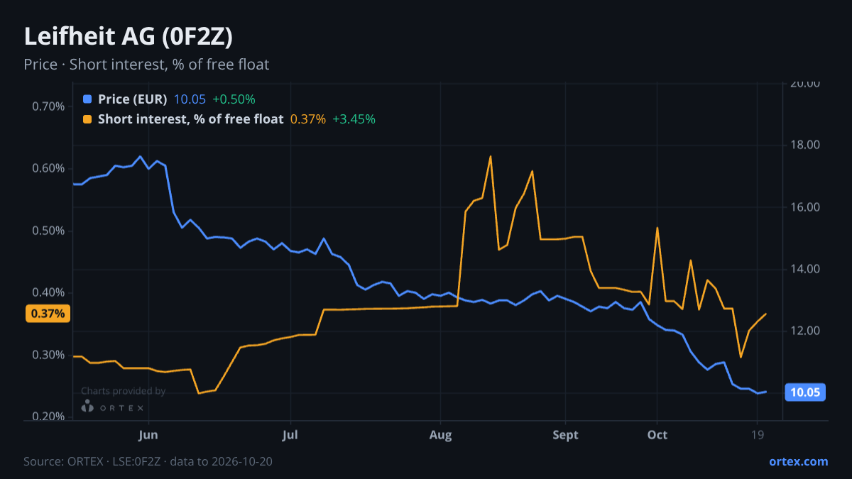Click the +3.45% short interest change
852x479 pixels.
[354, 119]
